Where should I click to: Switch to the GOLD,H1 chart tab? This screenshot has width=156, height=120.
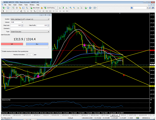123,115
